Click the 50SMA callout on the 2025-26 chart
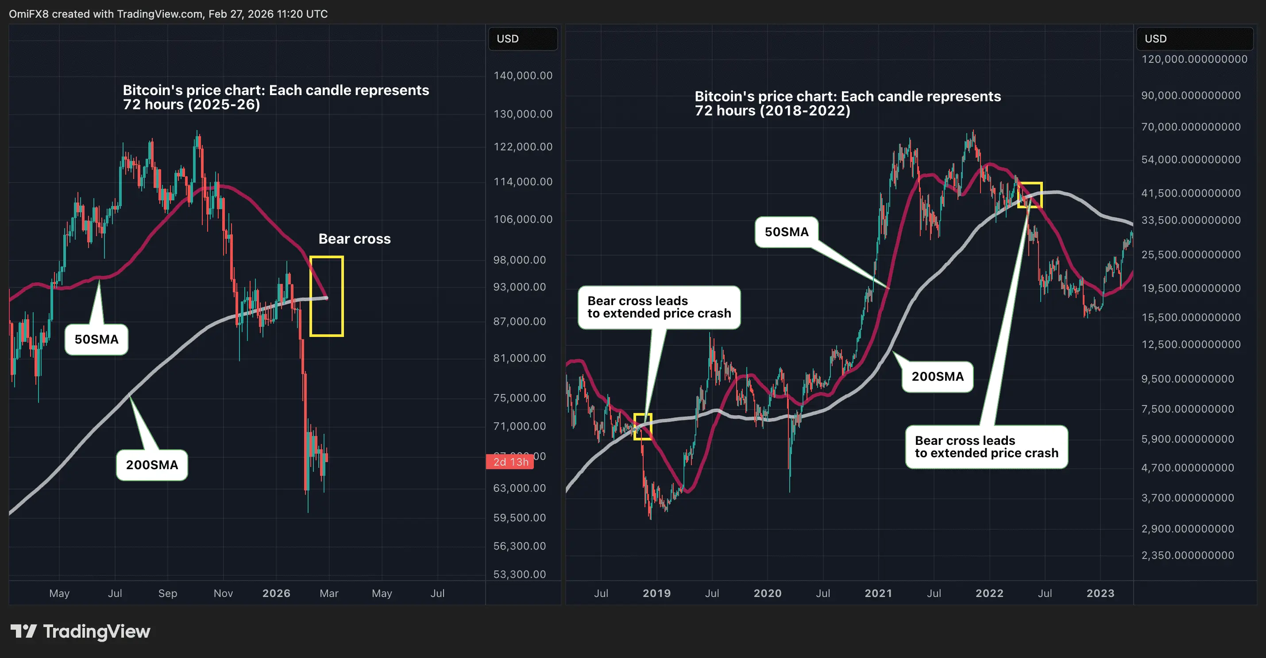The image size is (1266, 658). coord(96,339)
